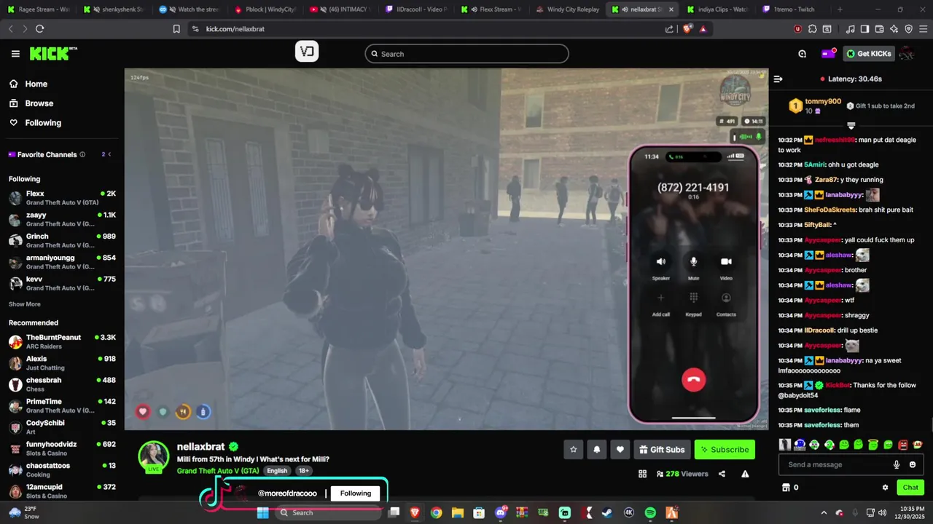Open chat settings gear icon
Viewport: 933px width, 524px height.
click(x=885, y=488)
